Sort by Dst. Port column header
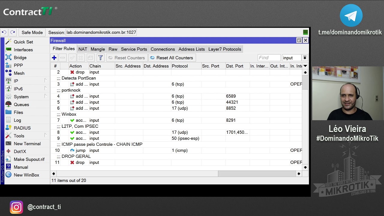Screen dimensions: 384x216 coord(238,66)
